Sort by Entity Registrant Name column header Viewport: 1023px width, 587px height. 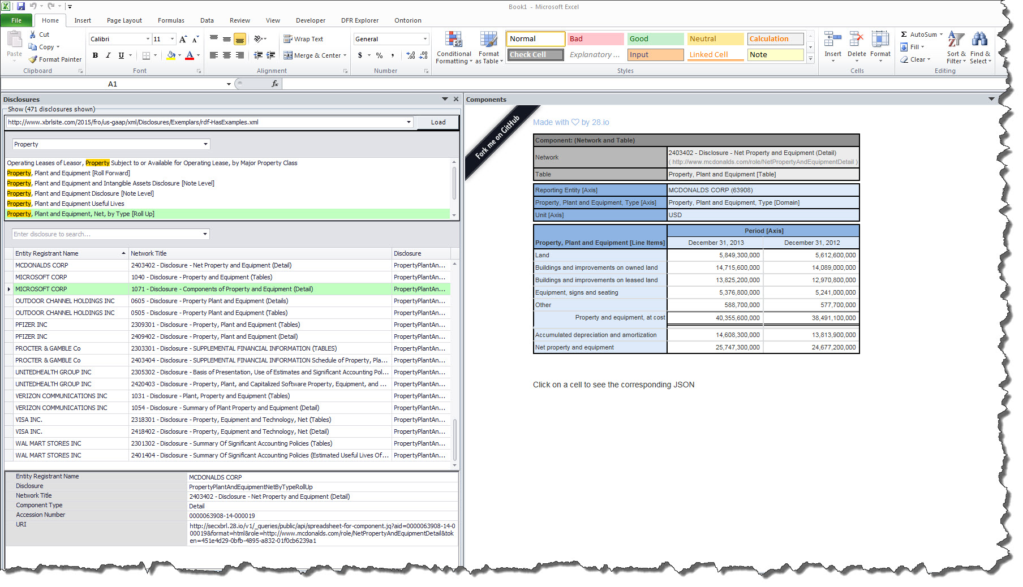click(x=70, y=253)
